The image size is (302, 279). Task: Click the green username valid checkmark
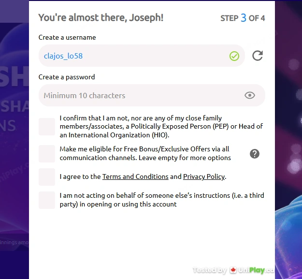[x=234, y=56]
